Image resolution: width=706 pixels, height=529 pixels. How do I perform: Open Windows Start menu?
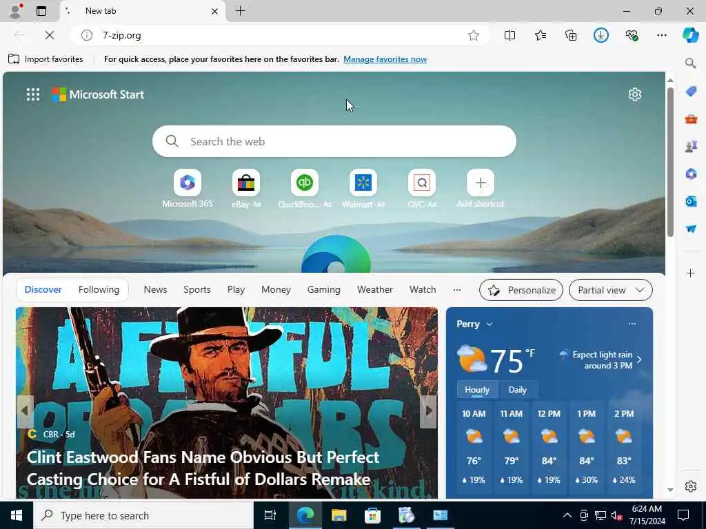pos(17,515)
